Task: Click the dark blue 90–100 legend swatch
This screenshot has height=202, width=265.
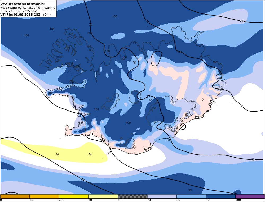Action: point(221,196)
